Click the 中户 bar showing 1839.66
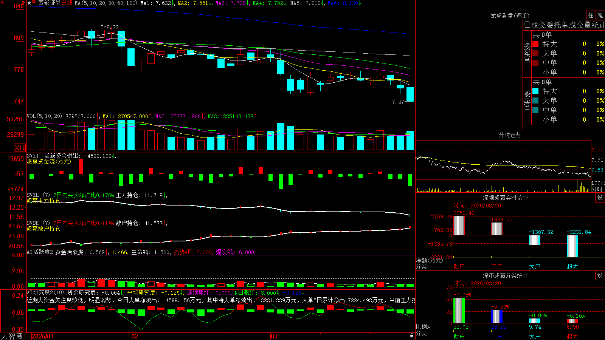Image resolution: width=605 pixels, height=340 pixels. [x=496, y=229]
